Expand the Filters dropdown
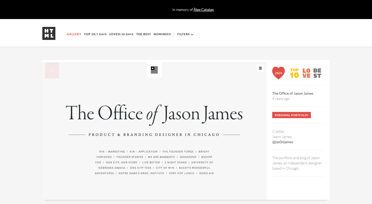The width and height of the screenshot is (372, 204). (185, 34)
